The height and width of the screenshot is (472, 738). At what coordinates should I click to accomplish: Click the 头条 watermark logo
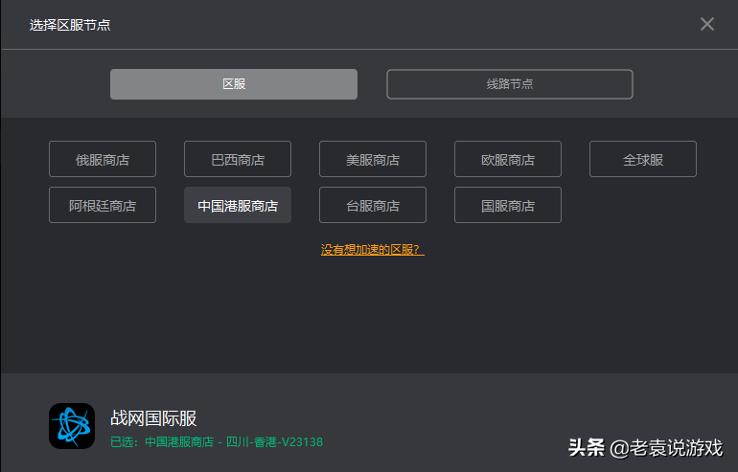coord(588,447)
